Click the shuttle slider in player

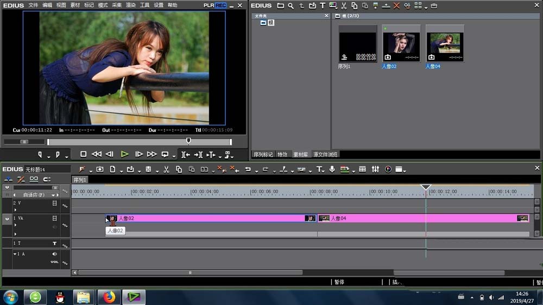pos(24,142)
